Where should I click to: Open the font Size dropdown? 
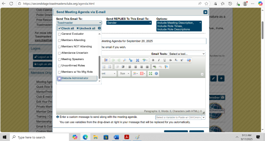coord(124,73)
